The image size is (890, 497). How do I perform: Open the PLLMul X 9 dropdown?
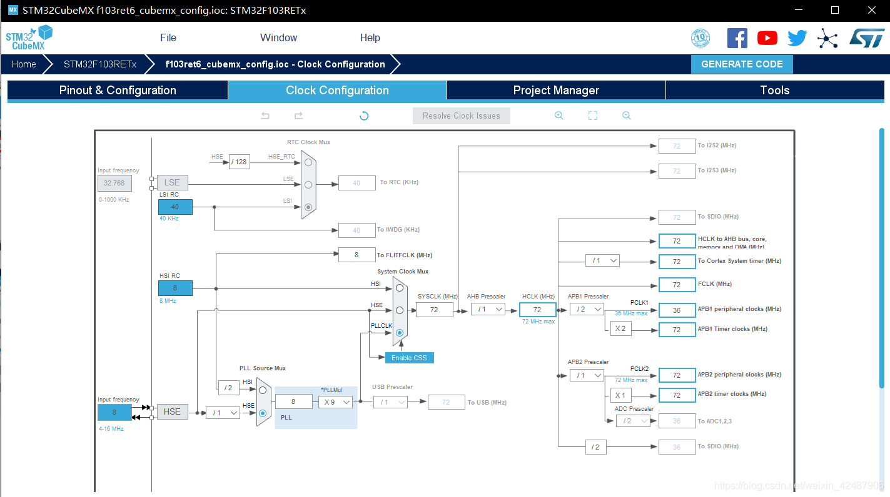click(x=336, y=402)
